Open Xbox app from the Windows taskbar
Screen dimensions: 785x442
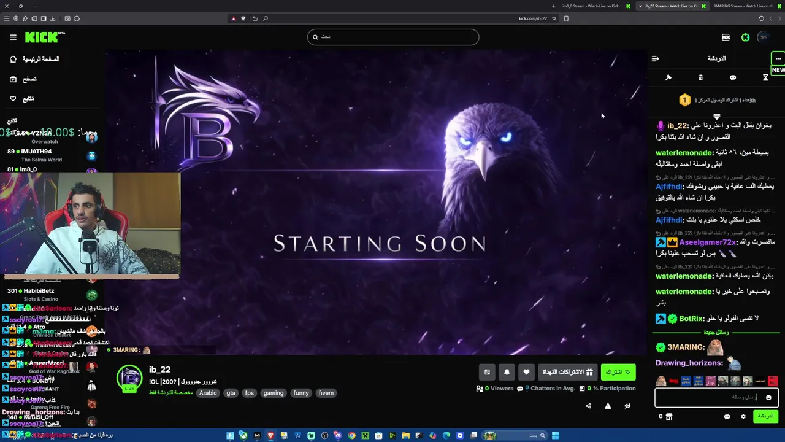pos(243,436)
